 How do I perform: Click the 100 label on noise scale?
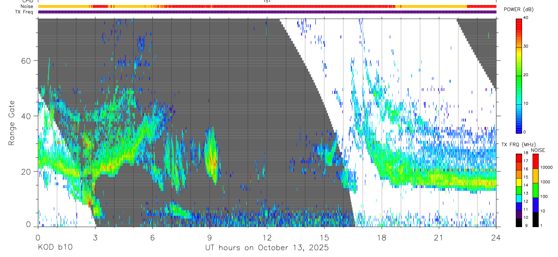[544, 196]
